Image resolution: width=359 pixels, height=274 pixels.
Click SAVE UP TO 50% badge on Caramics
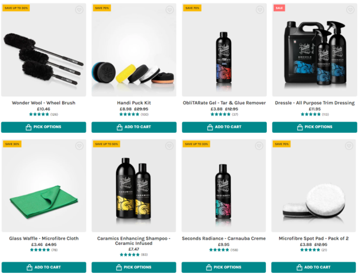click(106, 144)
